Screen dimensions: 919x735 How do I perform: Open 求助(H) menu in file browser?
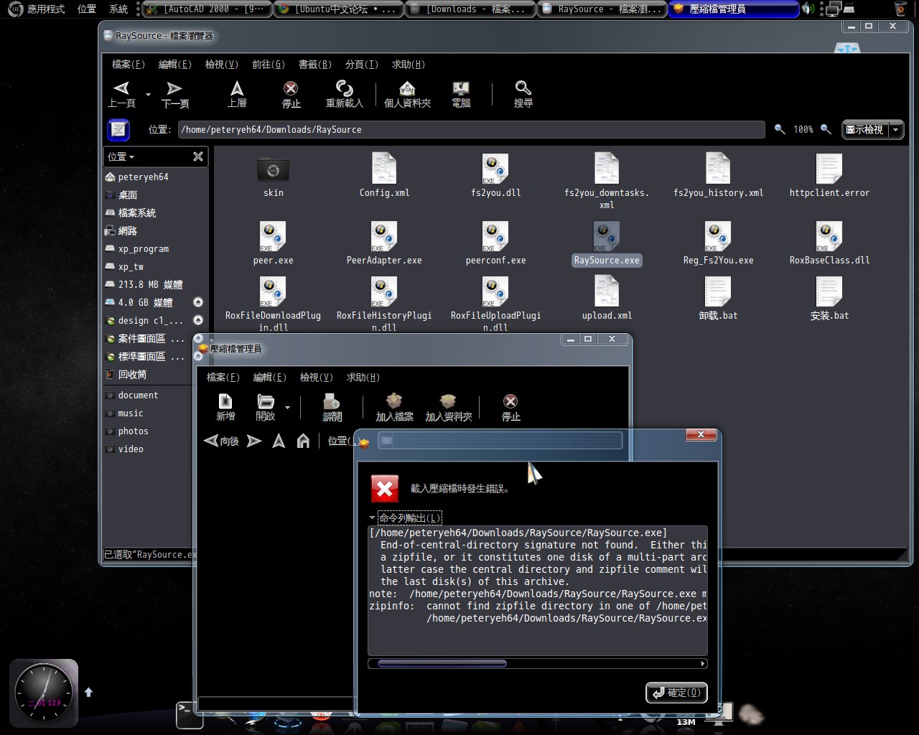(409, 65)
